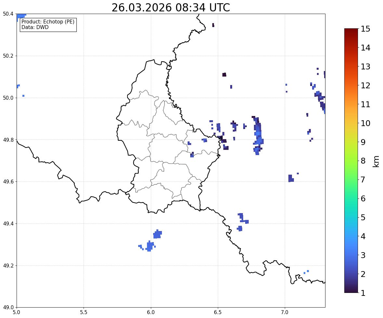The height and width of the screenshot is (318, 383).
Task: Click the longitude tick label '5.0'
Action: 17,312
